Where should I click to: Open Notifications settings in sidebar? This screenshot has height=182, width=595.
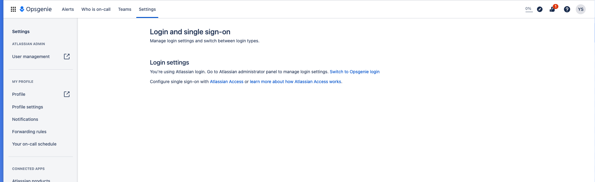(25, 119)
